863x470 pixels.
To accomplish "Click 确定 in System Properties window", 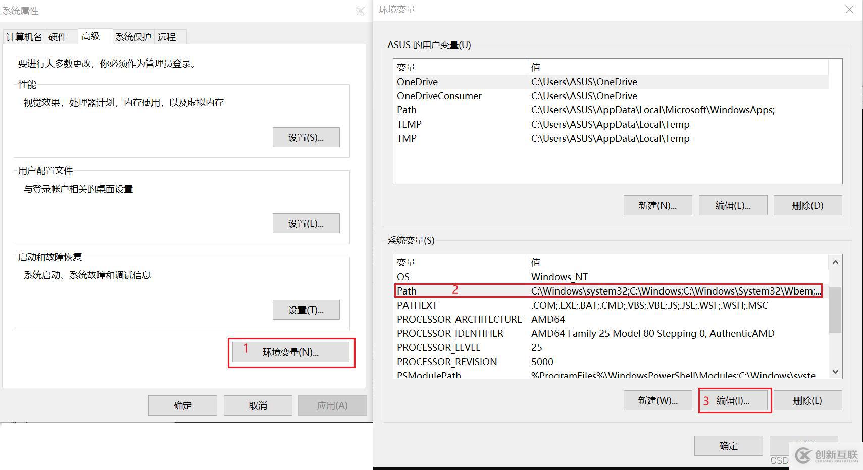I will click(x=183, y=405).
